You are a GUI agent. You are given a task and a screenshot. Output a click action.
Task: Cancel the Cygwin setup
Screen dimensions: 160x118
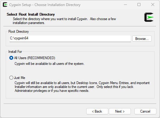pos(145,111)
